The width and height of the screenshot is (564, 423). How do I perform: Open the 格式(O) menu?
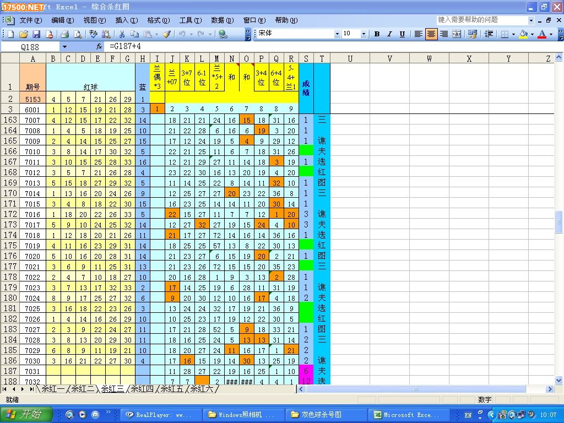(159, 20)
